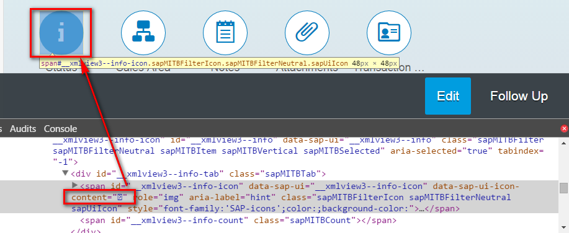
Task: Open the Sales Area hierarchy icon tab
Action: (143, 33)
